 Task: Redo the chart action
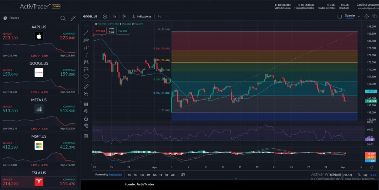pyautogui.click(x=167, y=17)
